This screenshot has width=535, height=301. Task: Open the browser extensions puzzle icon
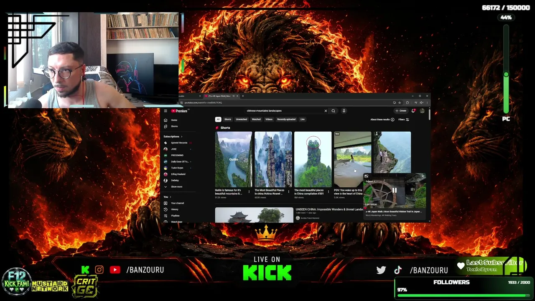pos(408,102)
